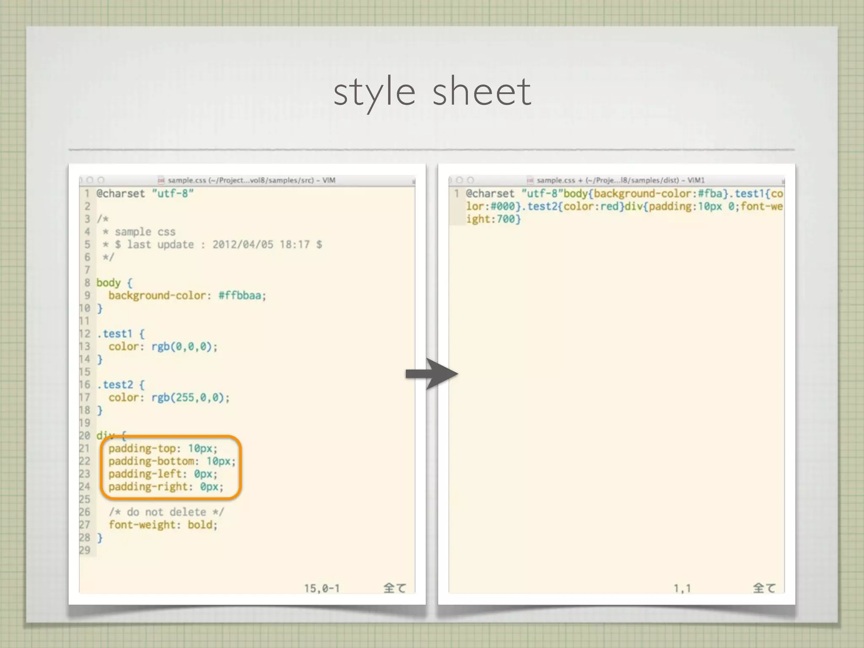Click the '全て' indicator in left VIM window
Screen dimensions: 864x648
(395, 588)
